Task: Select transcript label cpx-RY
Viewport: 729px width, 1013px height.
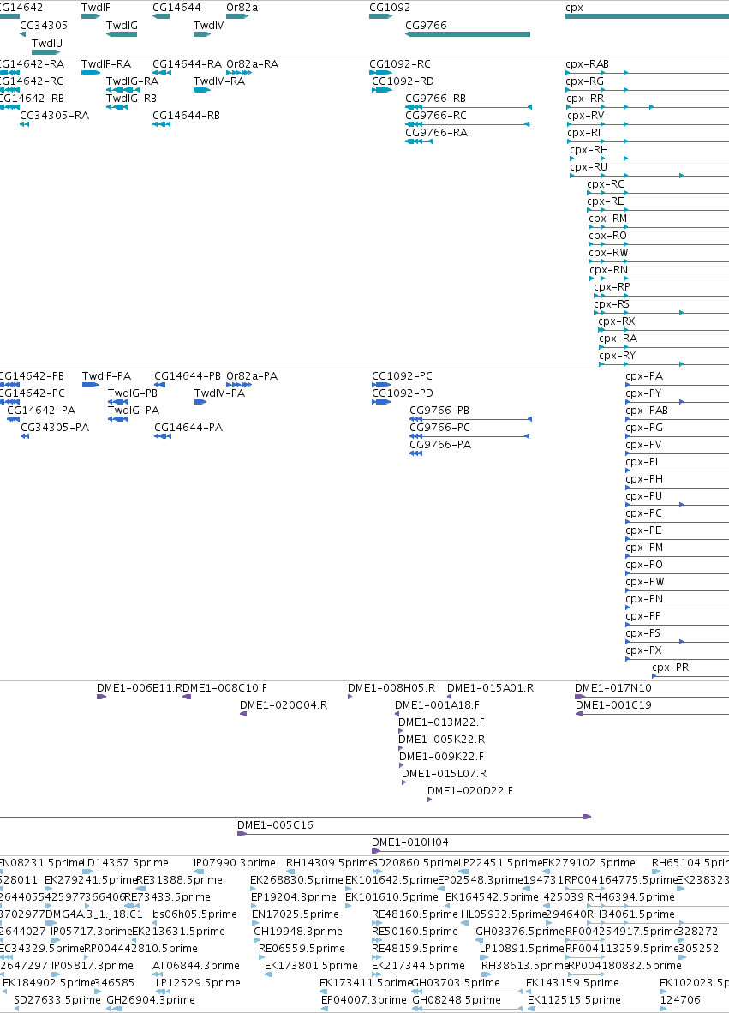Action: (x=618, y=356)
